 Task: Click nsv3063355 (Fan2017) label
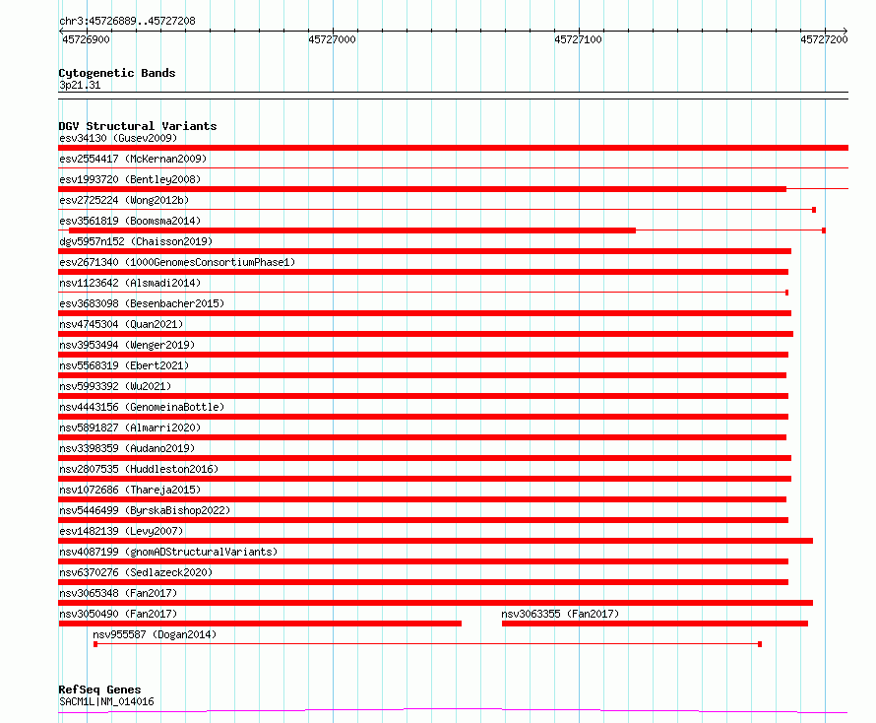pos(560,614)
